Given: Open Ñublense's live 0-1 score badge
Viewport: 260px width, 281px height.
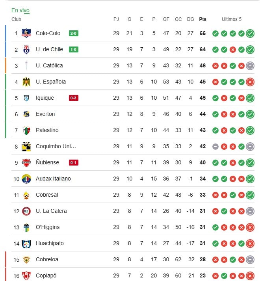Looking at the screenshot, I should 73,162.
